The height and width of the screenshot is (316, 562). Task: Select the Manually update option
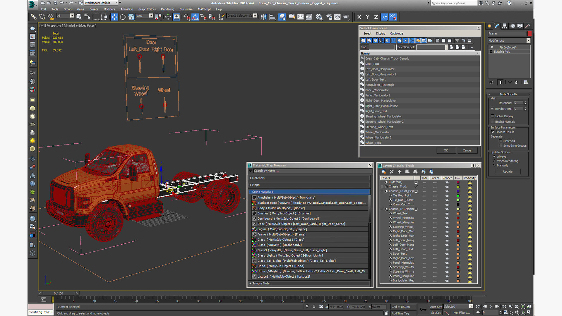(494, 166)
